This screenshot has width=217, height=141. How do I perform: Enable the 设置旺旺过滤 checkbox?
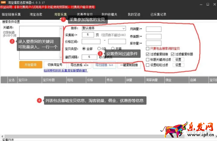[x=147, y=65]
